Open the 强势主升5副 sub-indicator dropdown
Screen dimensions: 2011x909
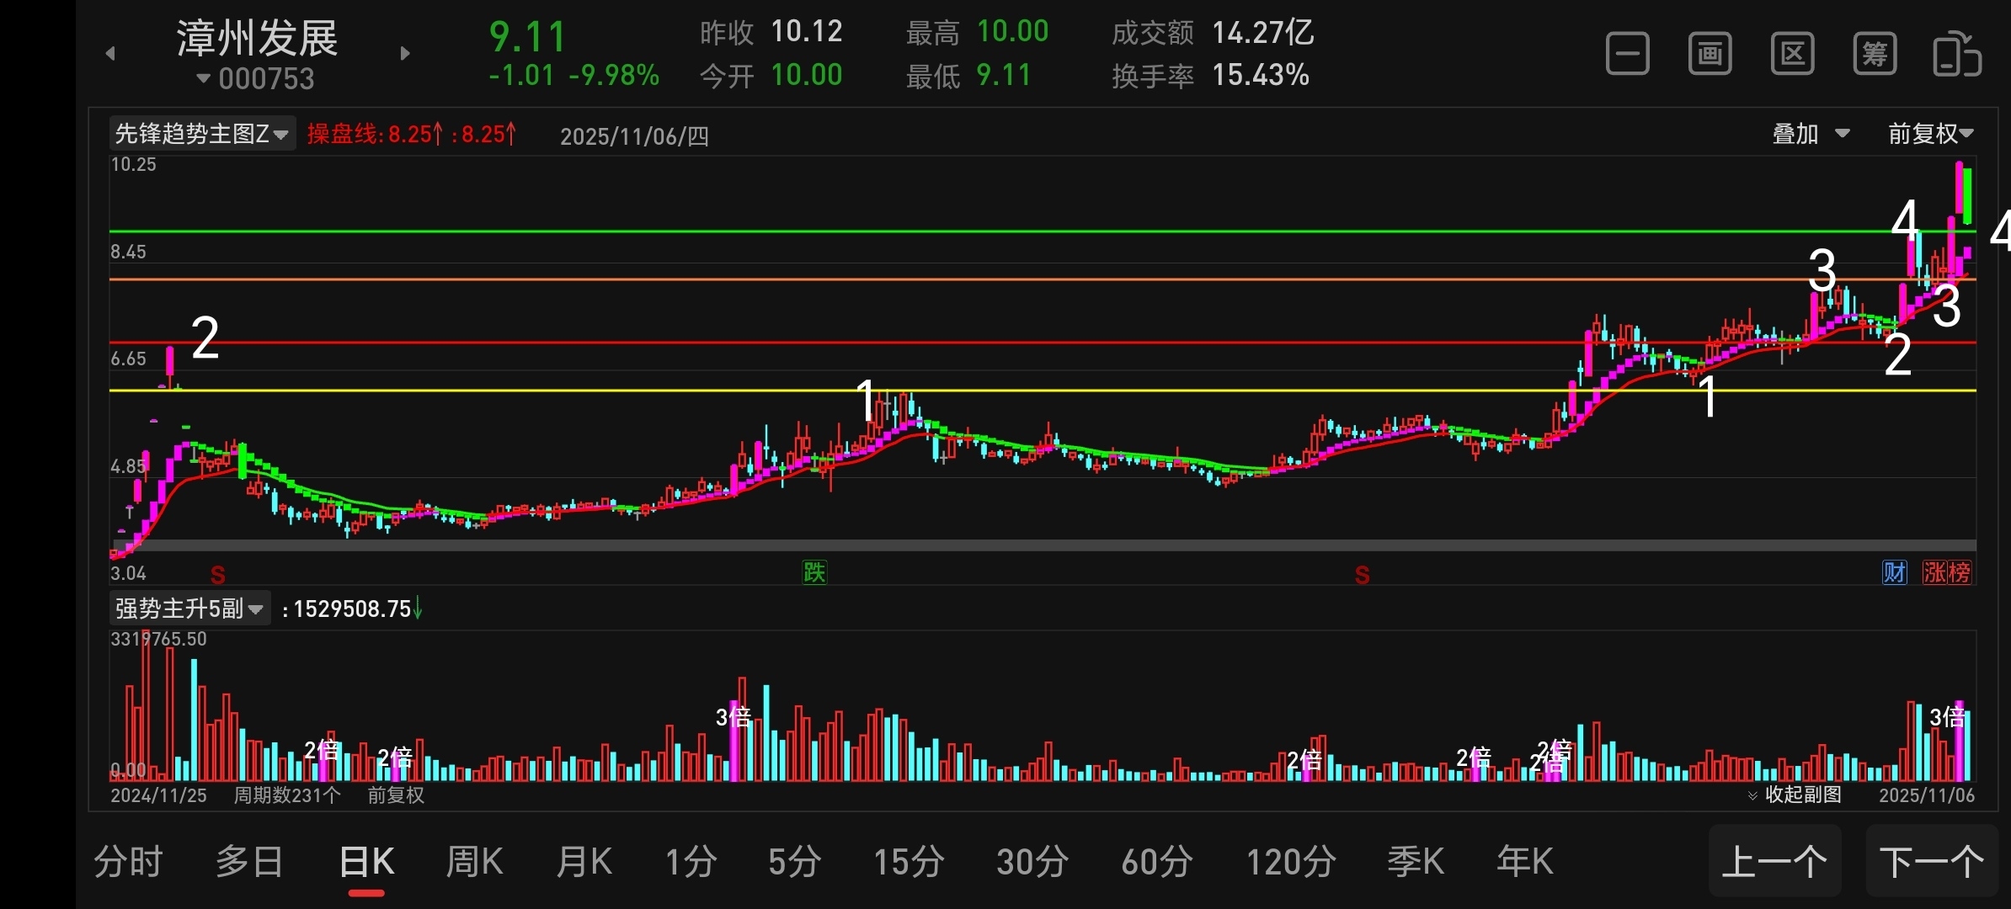tap(189, 609)
